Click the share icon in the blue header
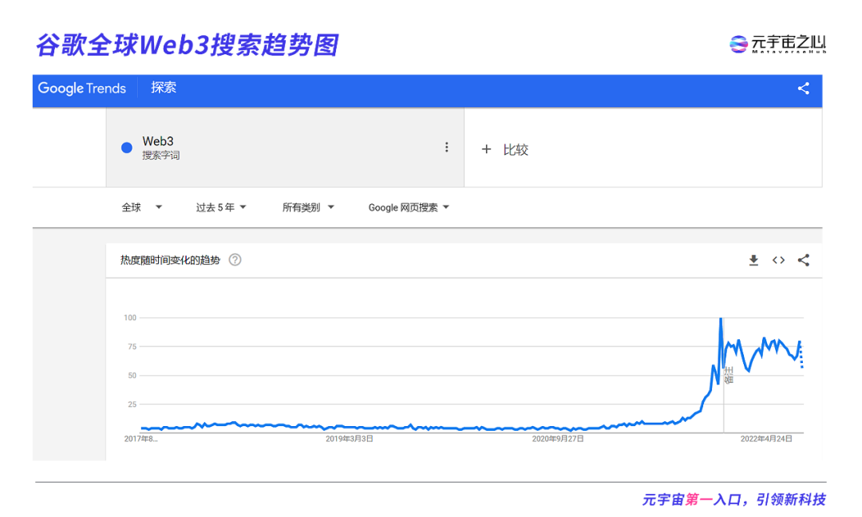Screen dimensions: 862x517 pyautogui.click(x=803, y=89)
